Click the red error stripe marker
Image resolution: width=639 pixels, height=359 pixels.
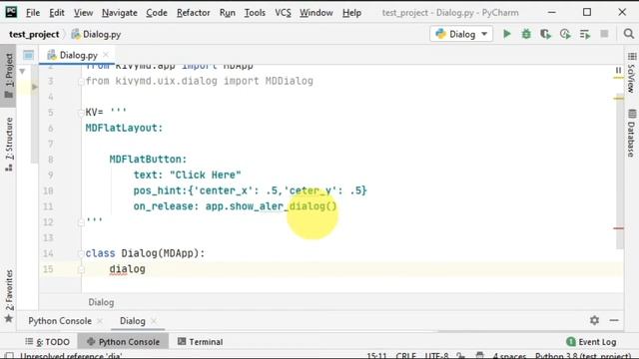tap(618, 228)
